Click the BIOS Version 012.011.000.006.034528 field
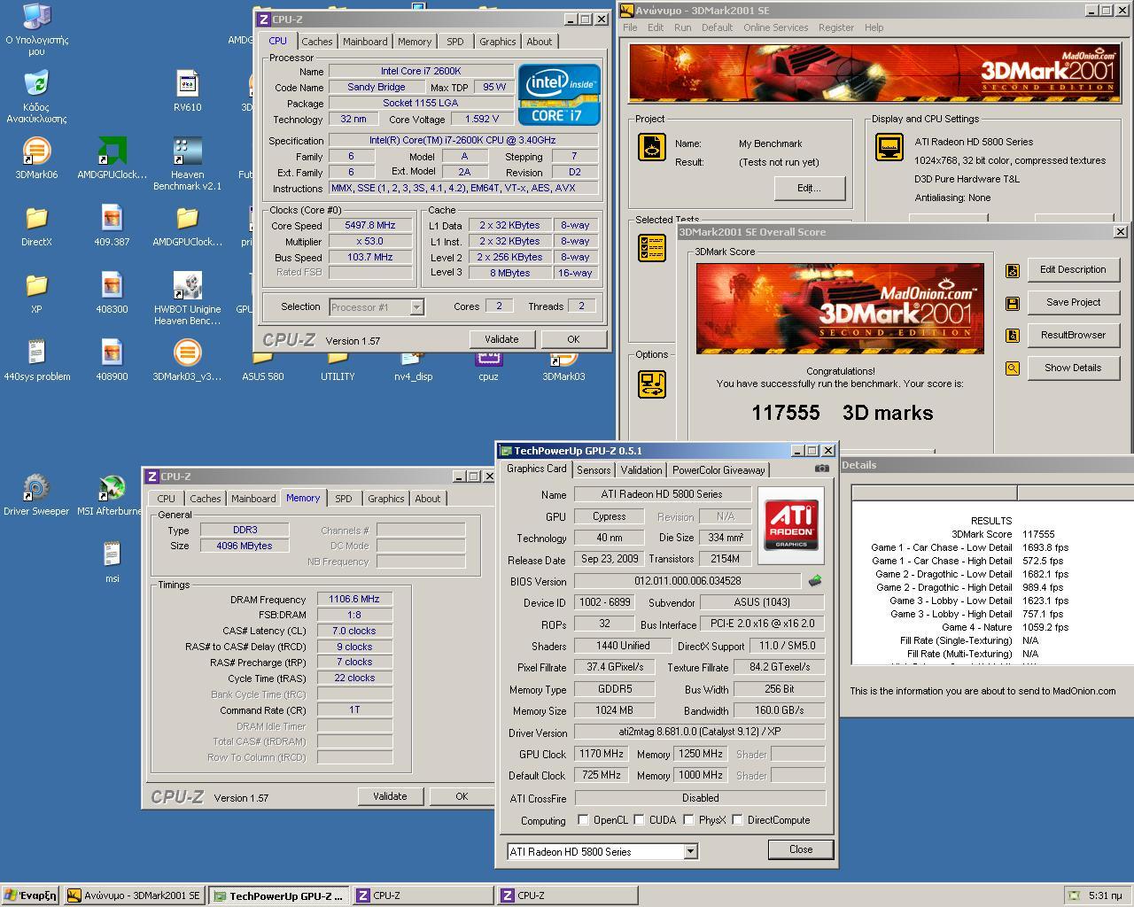The width and height of the screenshot is (1134, 907). pyautogui.click(x=687, y=581)
